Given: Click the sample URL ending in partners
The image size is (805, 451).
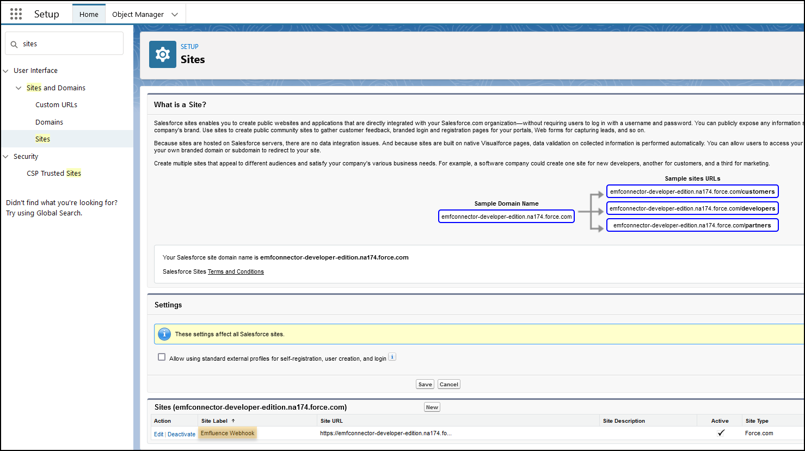Looking at the screenshot, I should coord(692,225).
